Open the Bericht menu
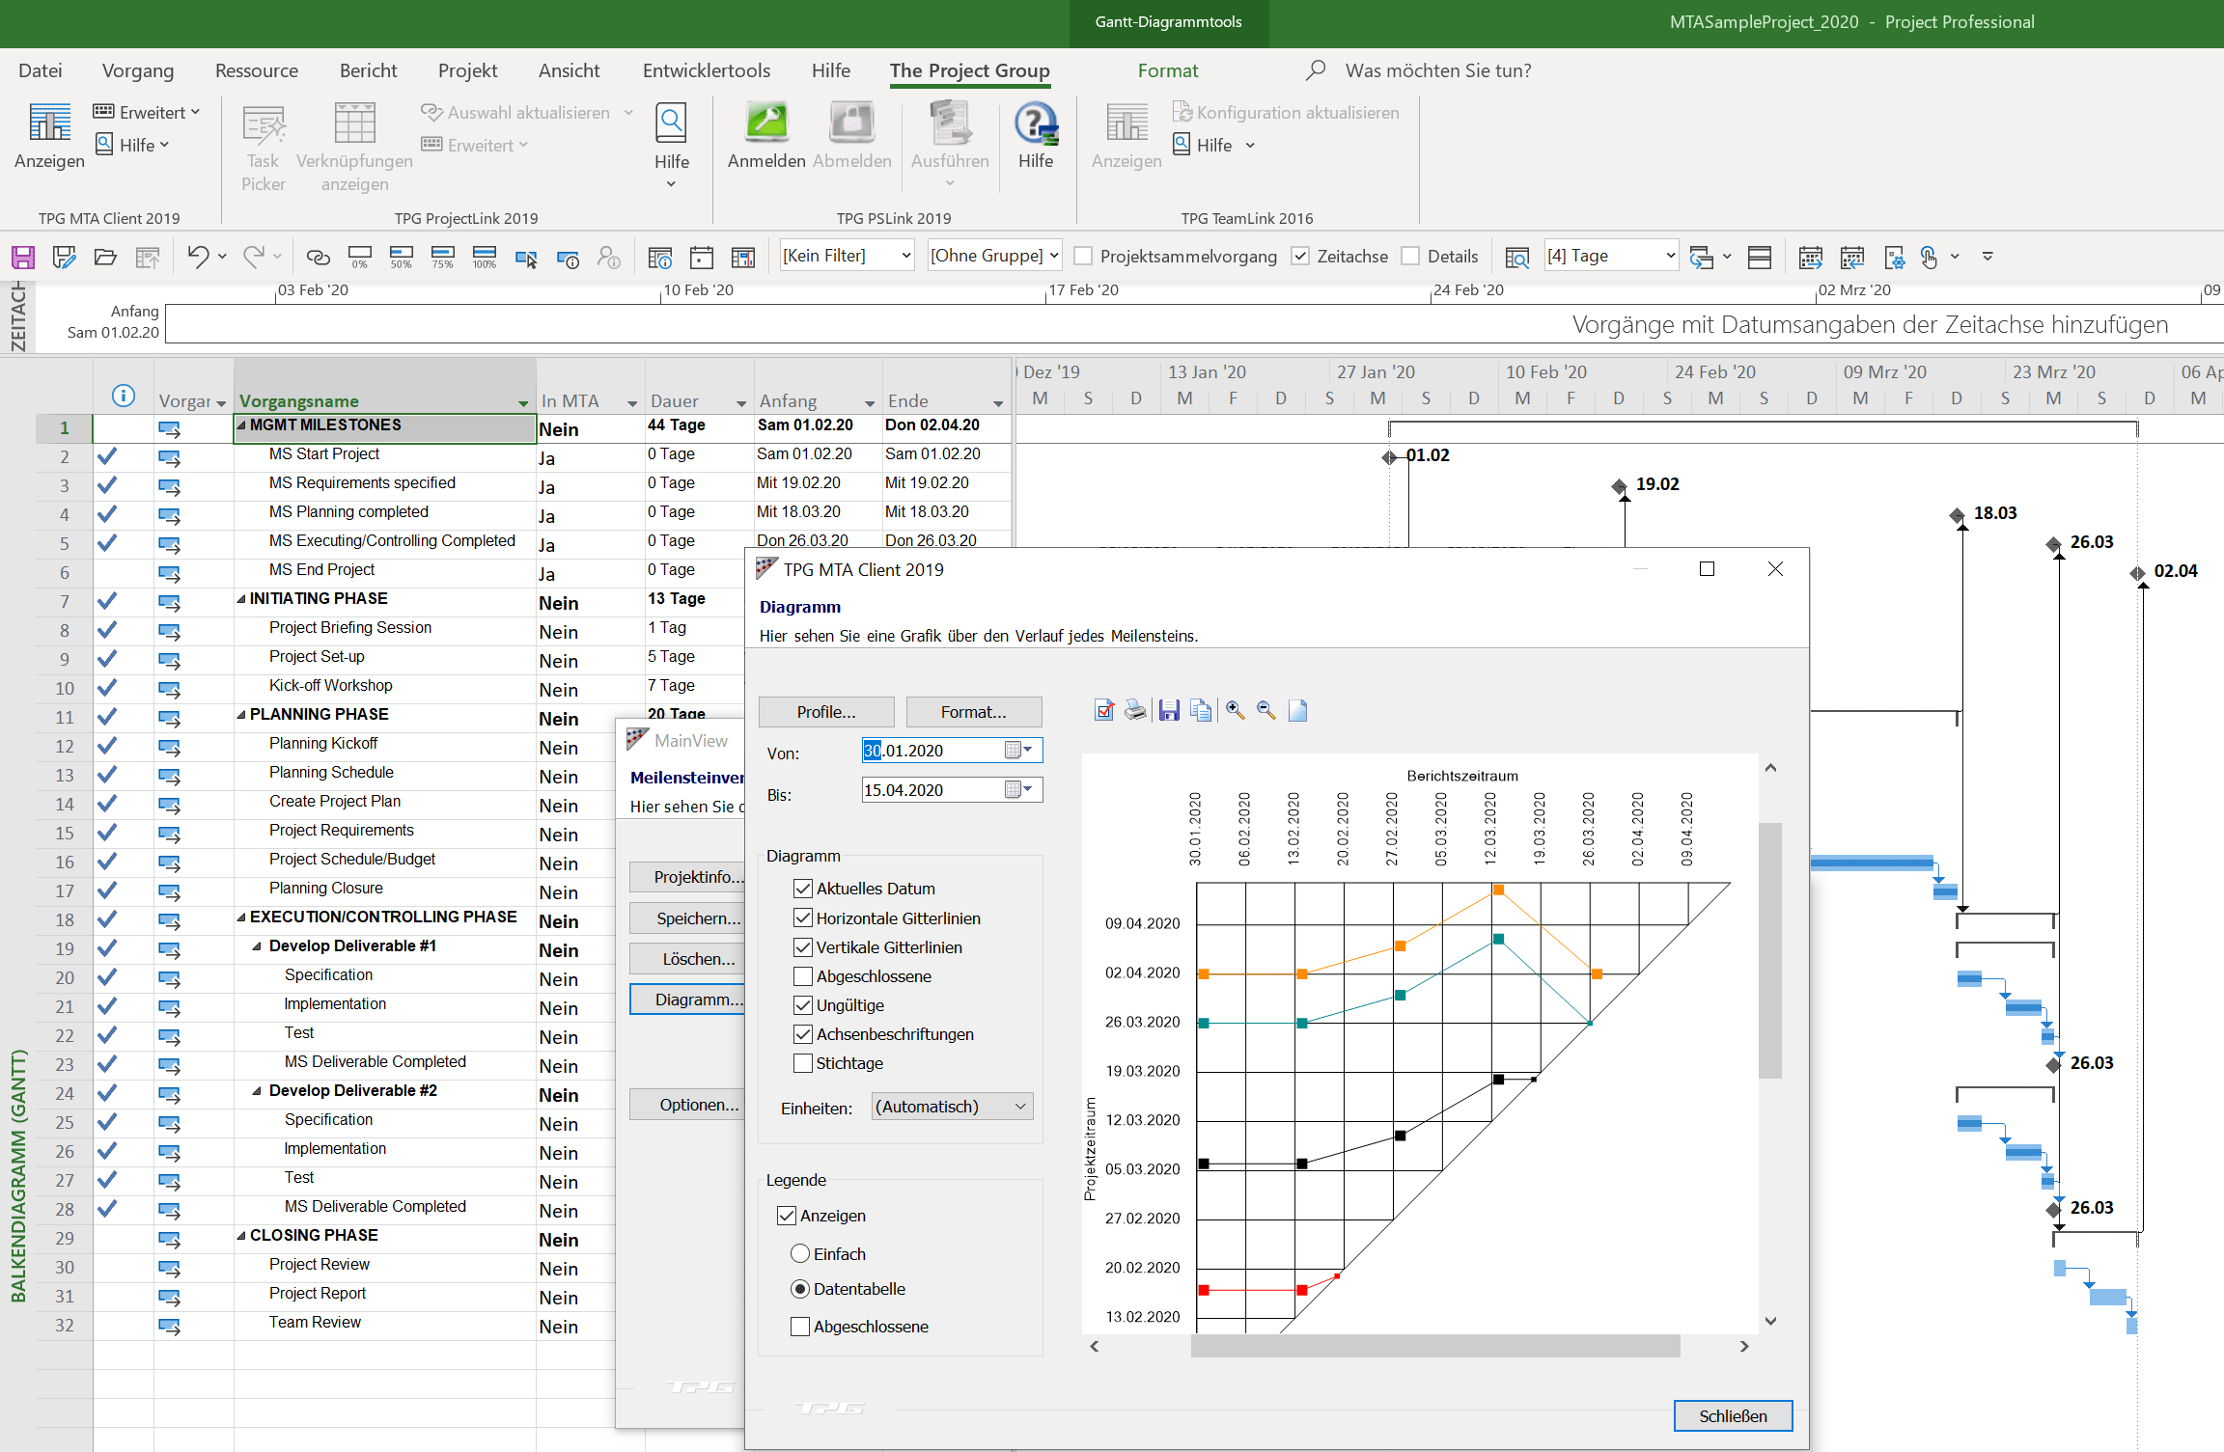This screenshot has height=1452, width=2224. [x=368, y=69]
